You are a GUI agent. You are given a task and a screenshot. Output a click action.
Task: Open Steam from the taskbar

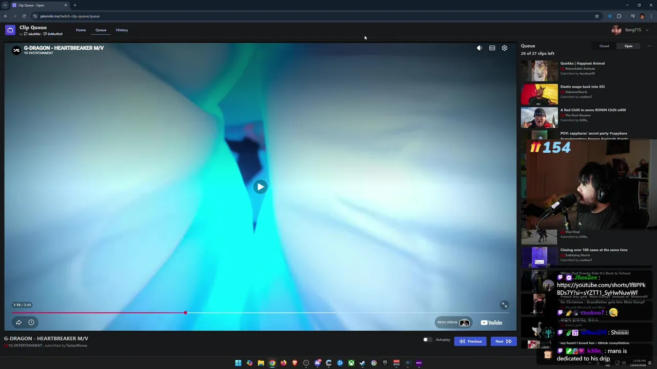[362, 363]
